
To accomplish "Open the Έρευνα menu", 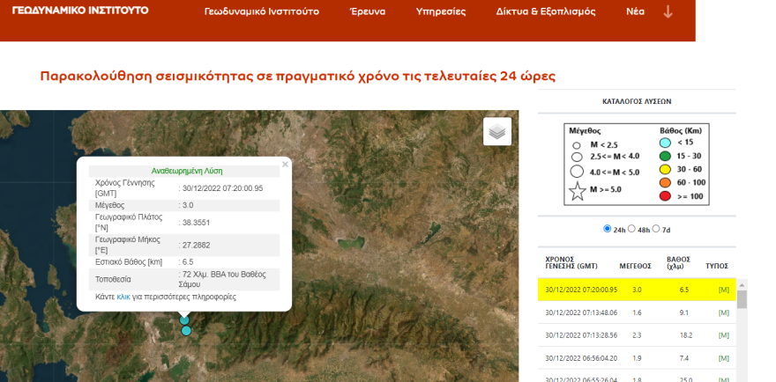I will tap(367, 11).
